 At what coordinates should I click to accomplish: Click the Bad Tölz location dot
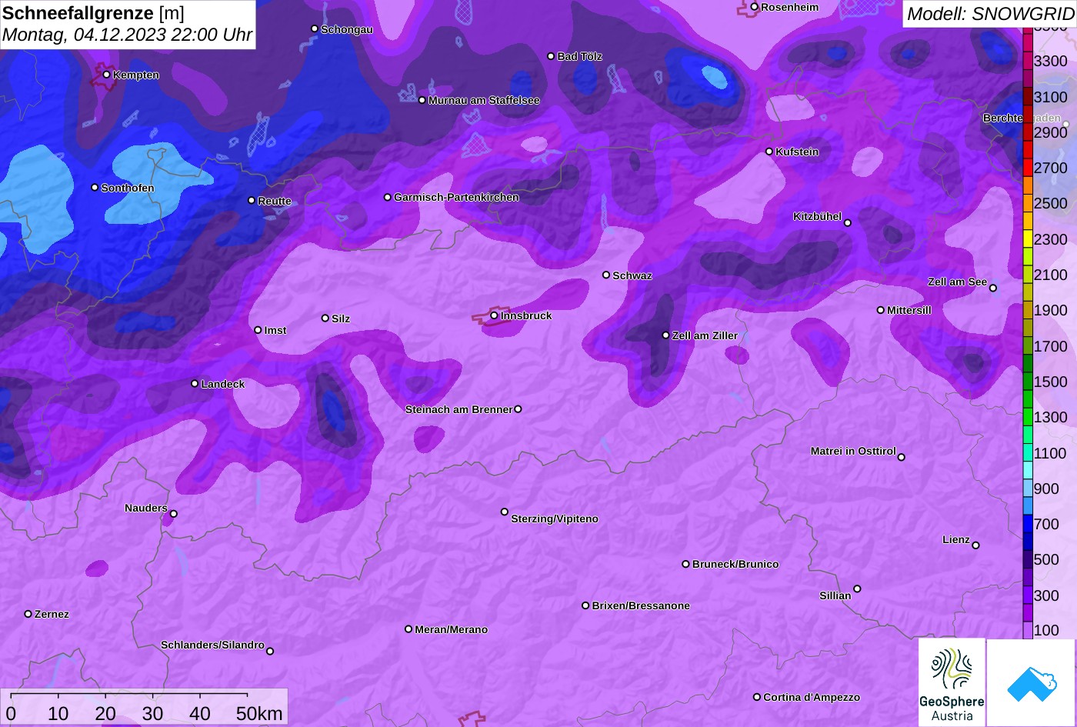pyautogui.click(x=551, y=56)
